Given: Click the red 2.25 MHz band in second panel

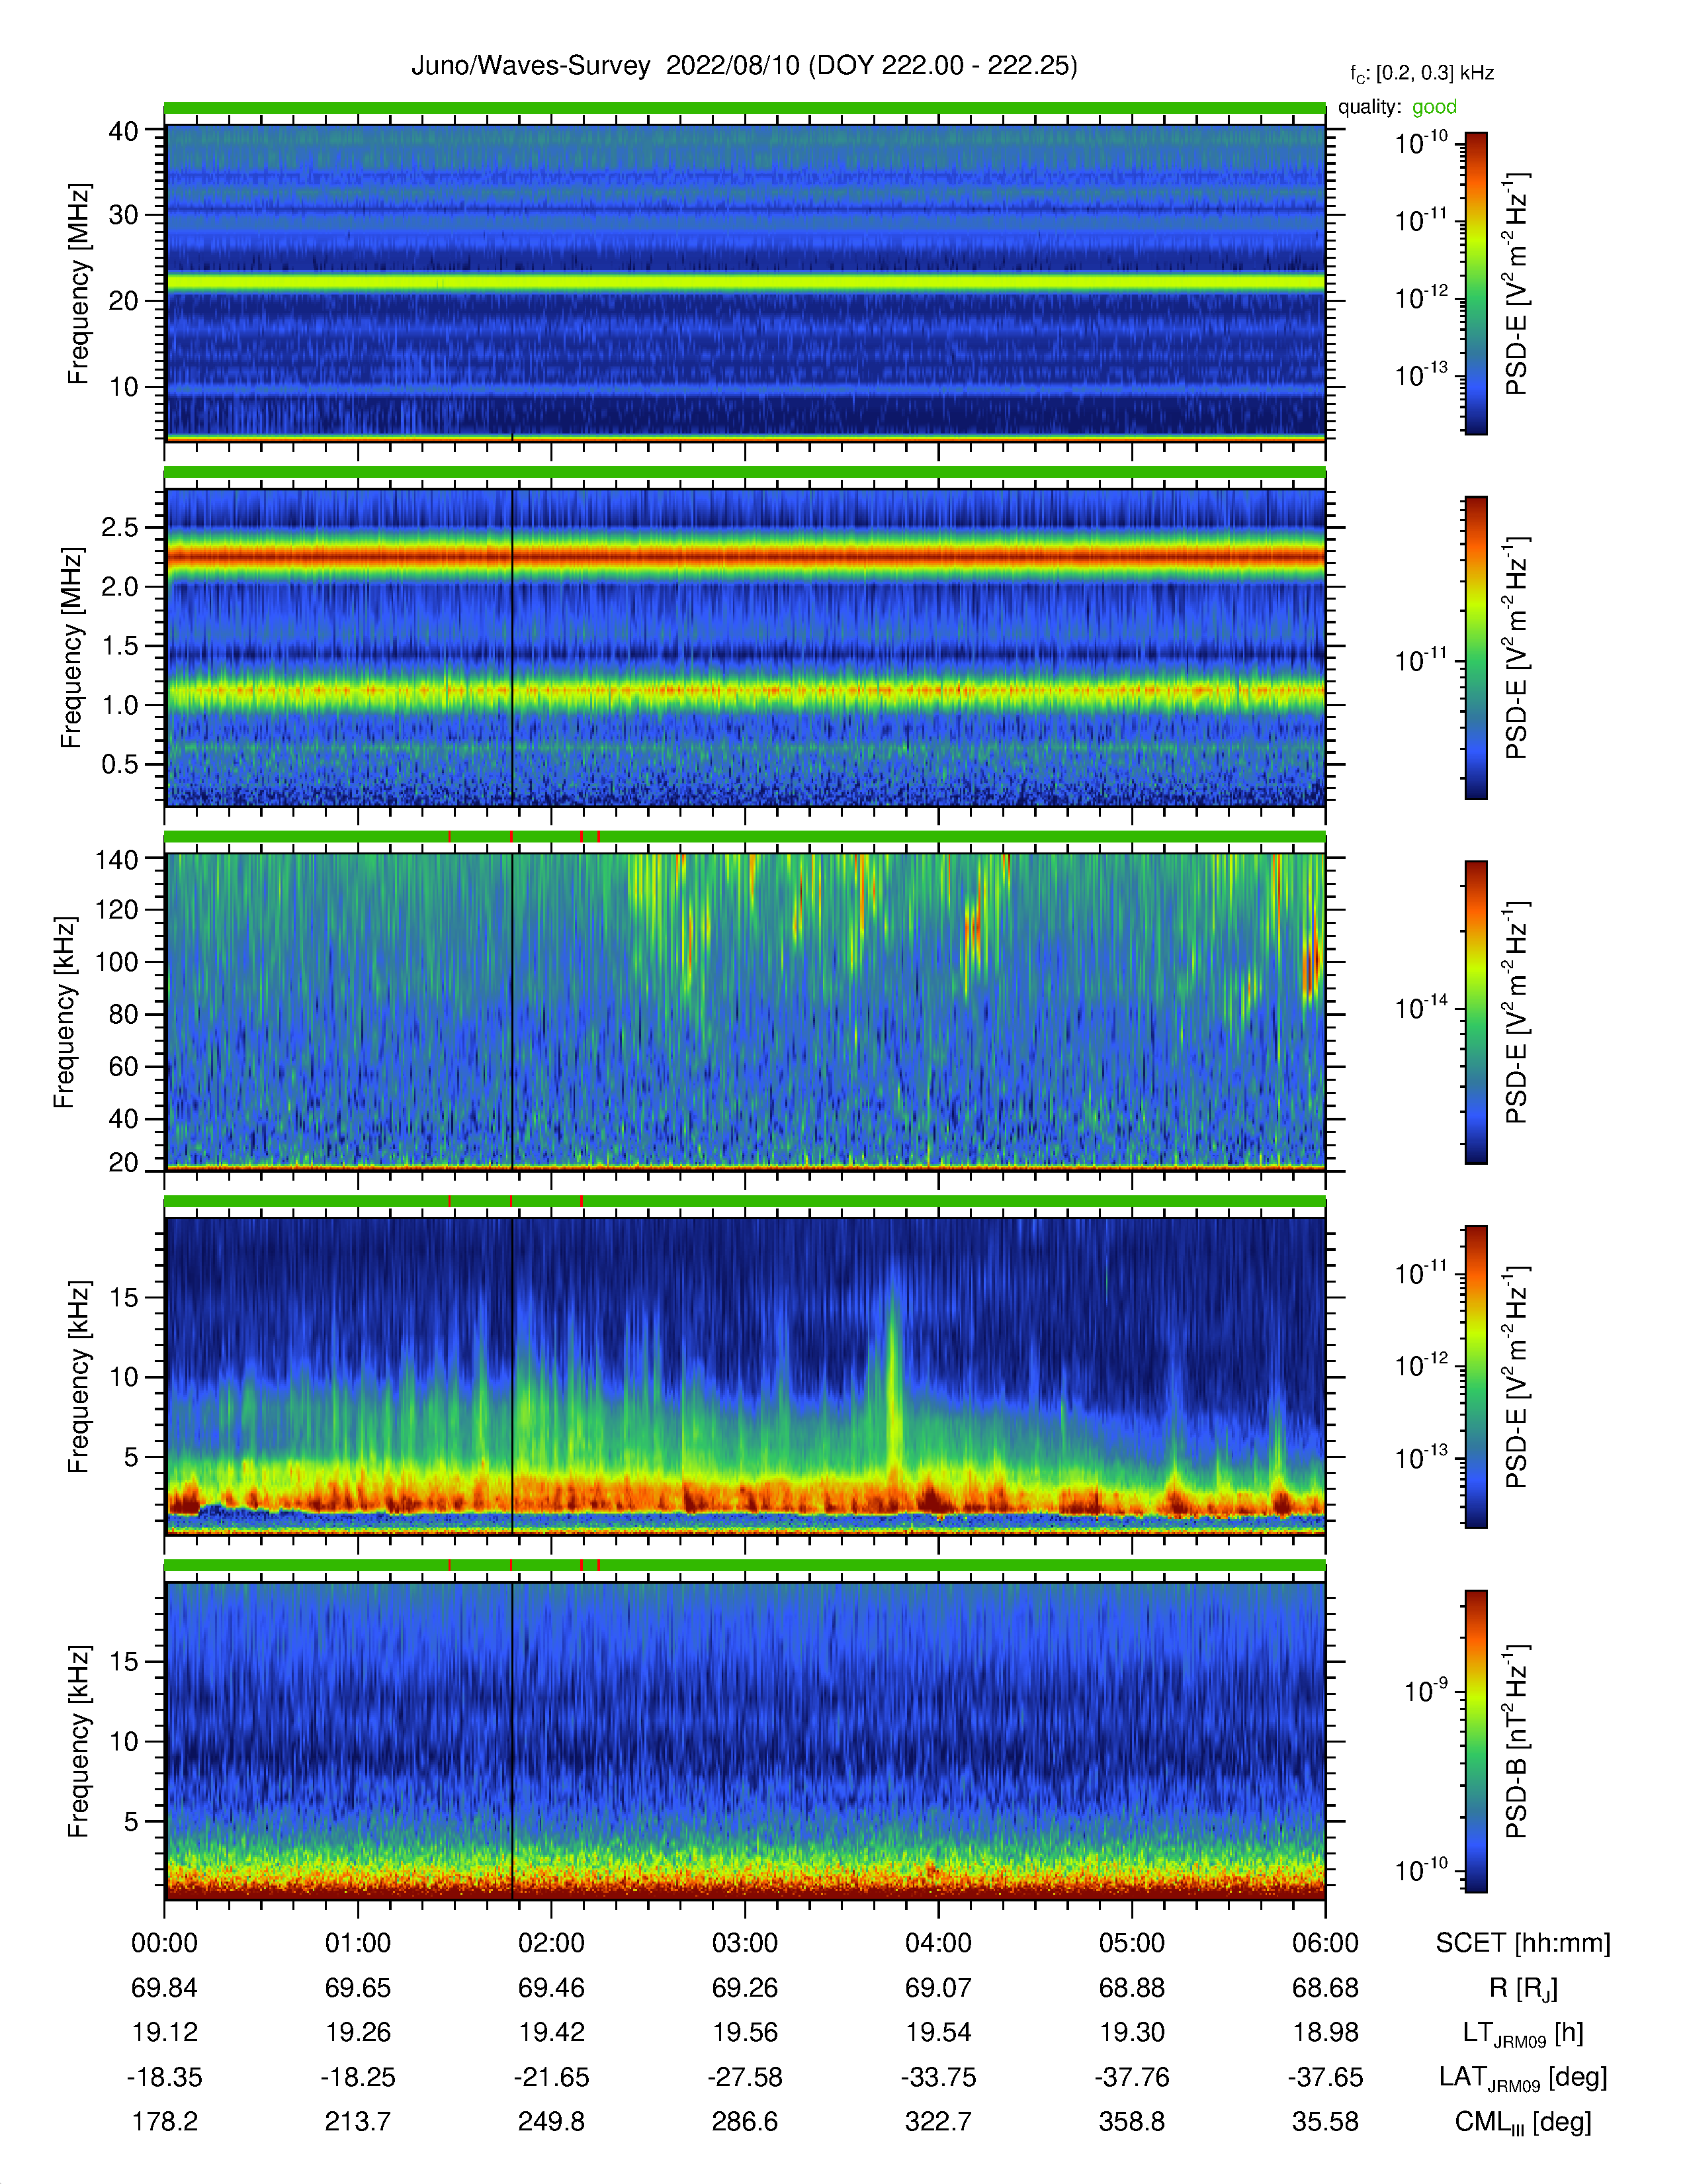Looking at the screenshot, I should click(744, 555).
